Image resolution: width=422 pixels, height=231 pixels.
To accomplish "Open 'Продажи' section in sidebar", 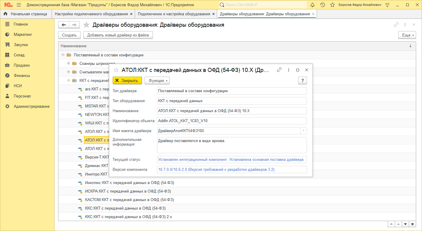I will click(x=21, y=65).
